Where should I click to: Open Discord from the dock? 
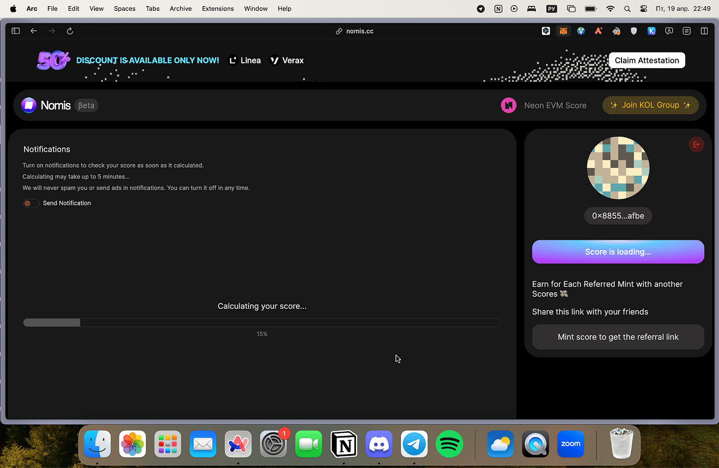click(379, 444)
